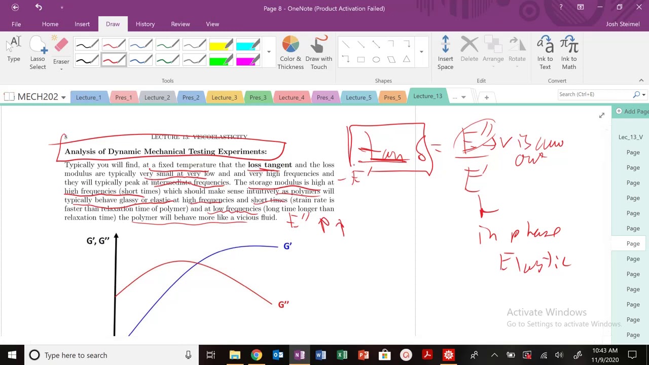The width and height of the screenshot is (649, 365).
Task: Select the yellow highlighter
Action: point(221,46)
